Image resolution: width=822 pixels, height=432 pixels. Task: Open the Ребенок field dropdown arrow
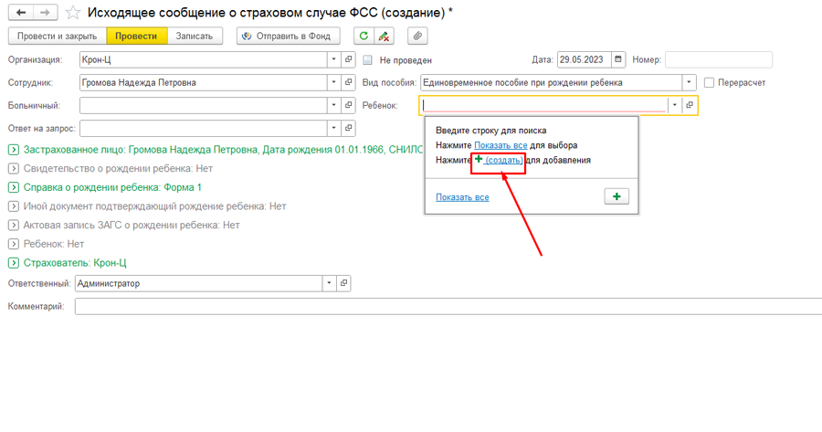point(675,105)
